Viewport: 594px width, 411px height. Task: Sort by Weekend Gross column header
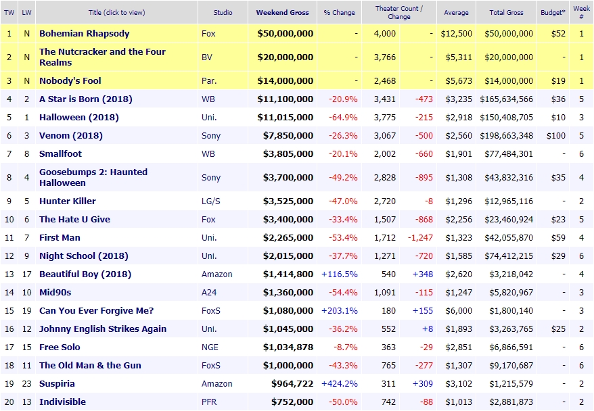(x=282, y=12)
